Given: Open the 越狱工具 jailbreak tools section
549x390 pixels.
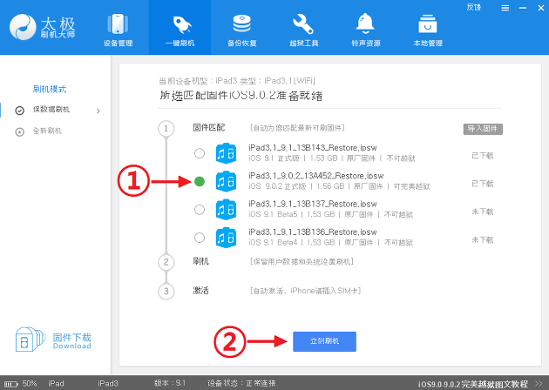Looking at the screenshot, I should (x=303, y=30).
